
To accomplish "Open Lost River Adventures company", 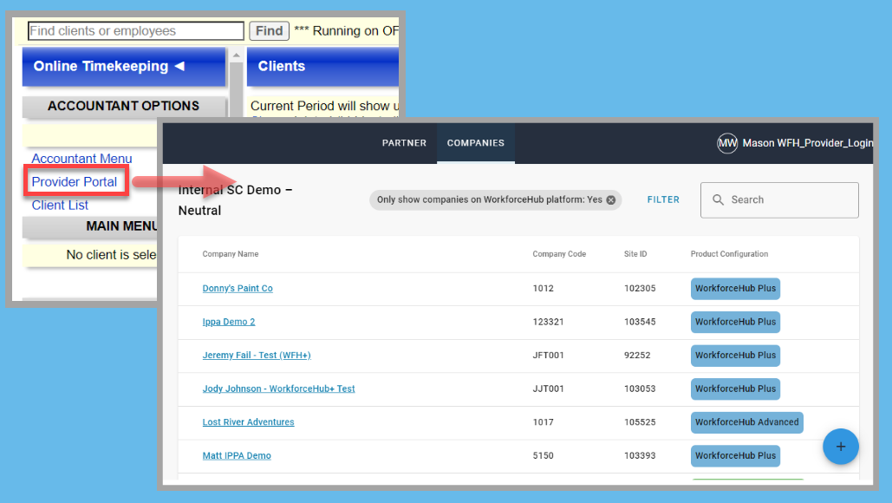I will 248,422.
